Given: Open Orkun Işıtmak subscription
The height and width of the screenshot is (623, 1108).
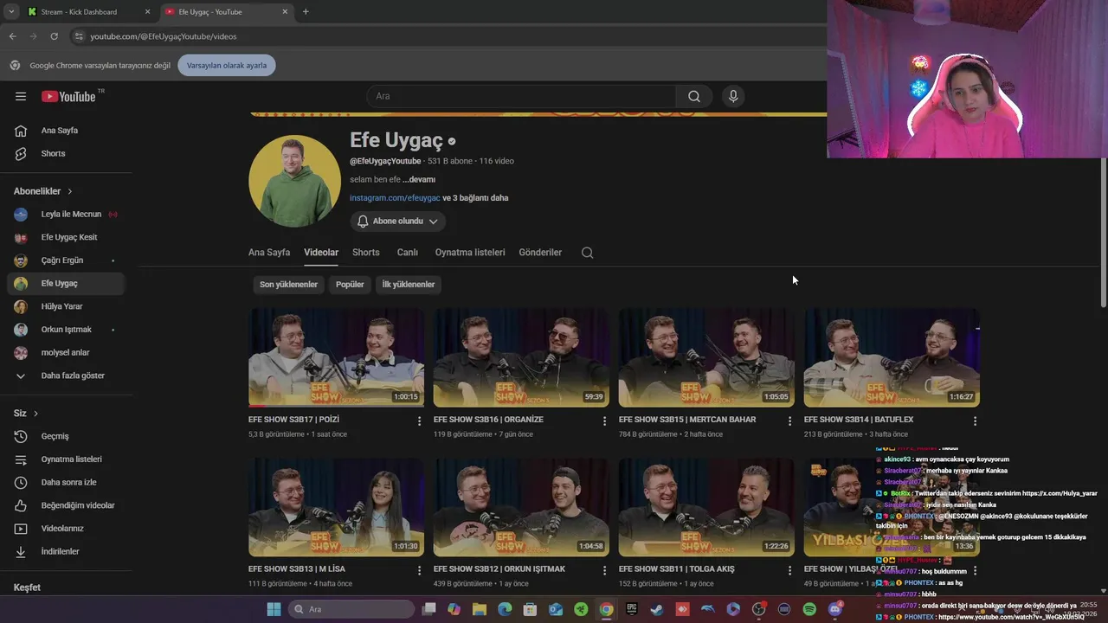Looking at the screenshot, I should 66,330.
